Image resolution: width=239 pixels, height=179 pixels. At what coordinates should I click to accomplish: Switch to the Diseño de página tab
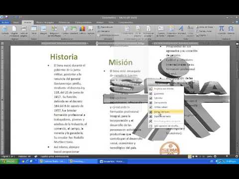coord(45,22)
